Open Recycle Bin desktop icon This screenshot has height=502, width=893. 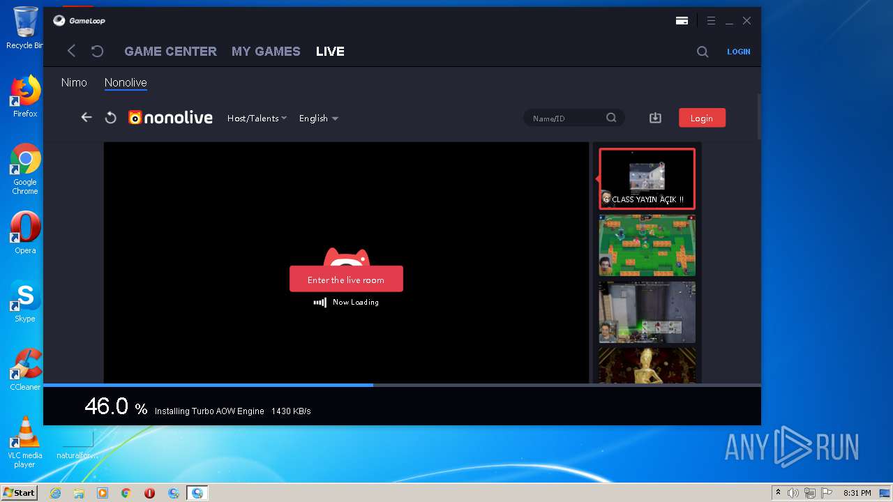(25, 28)
